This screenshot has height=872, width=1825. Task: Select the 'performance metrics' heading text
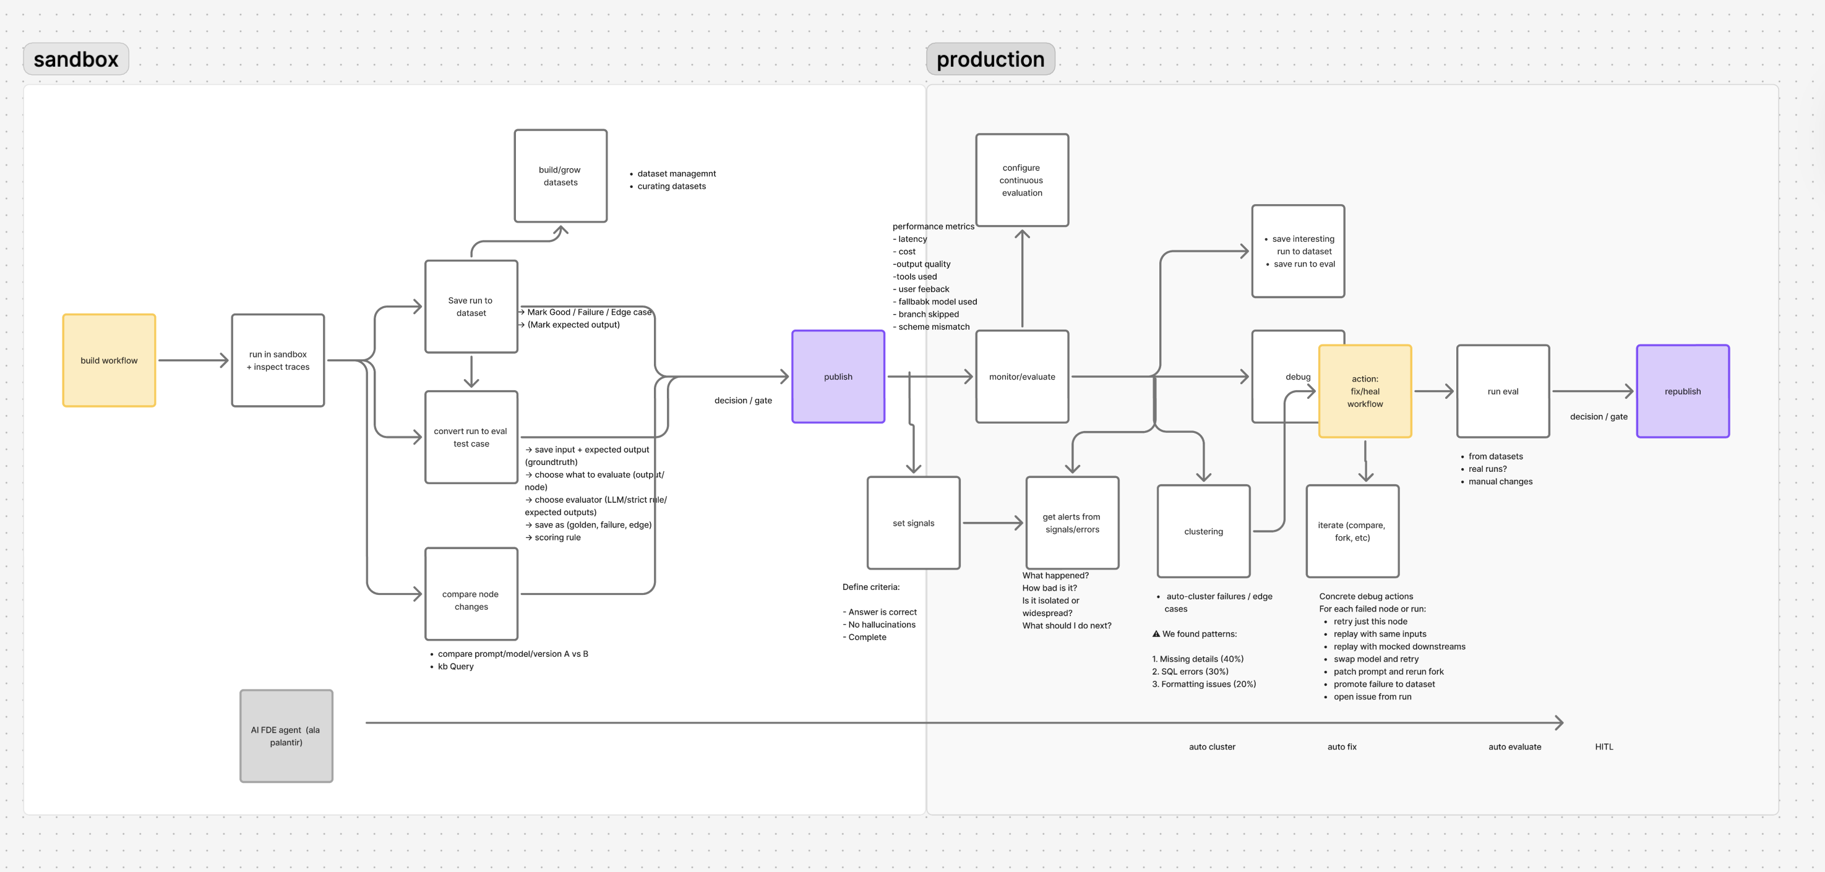click(933, 227)
